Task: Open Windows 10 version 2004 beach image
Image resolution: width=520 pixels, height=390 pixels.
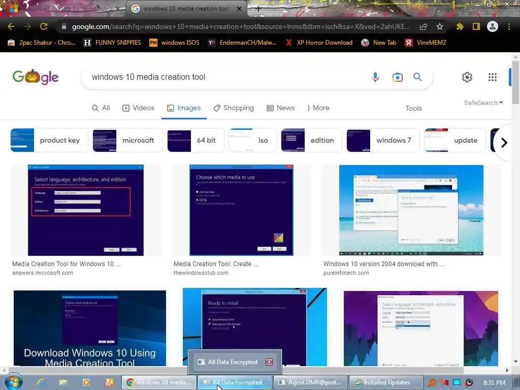Action: (x=411, y=210)
